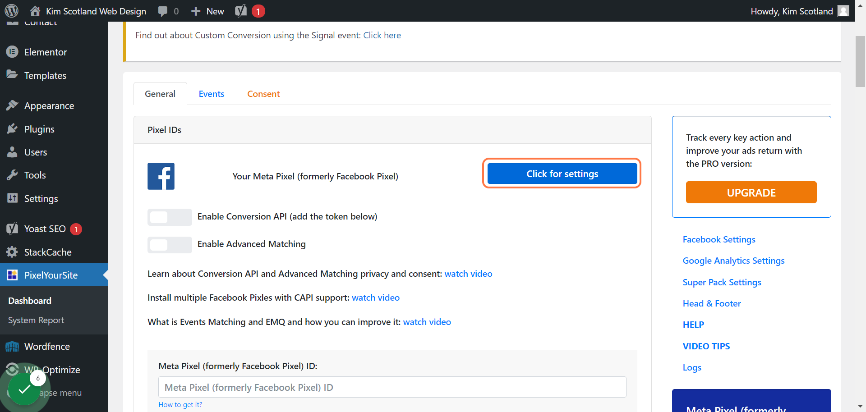Viewport: 866px width, 412px height.
Task: Switch to the General tab
Action: tap(160, 94)
